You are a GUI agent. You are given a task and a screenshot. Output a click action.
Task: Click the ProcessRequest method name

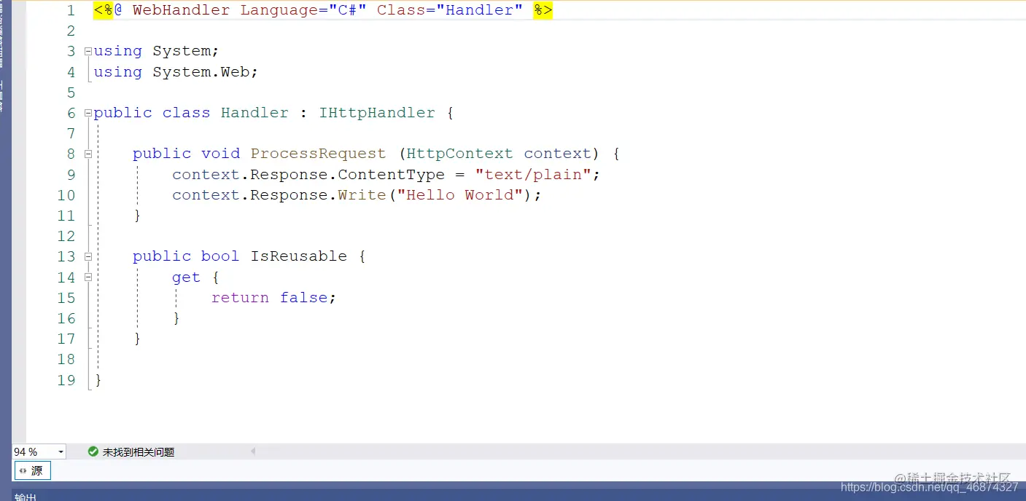(x=318, y=154)
